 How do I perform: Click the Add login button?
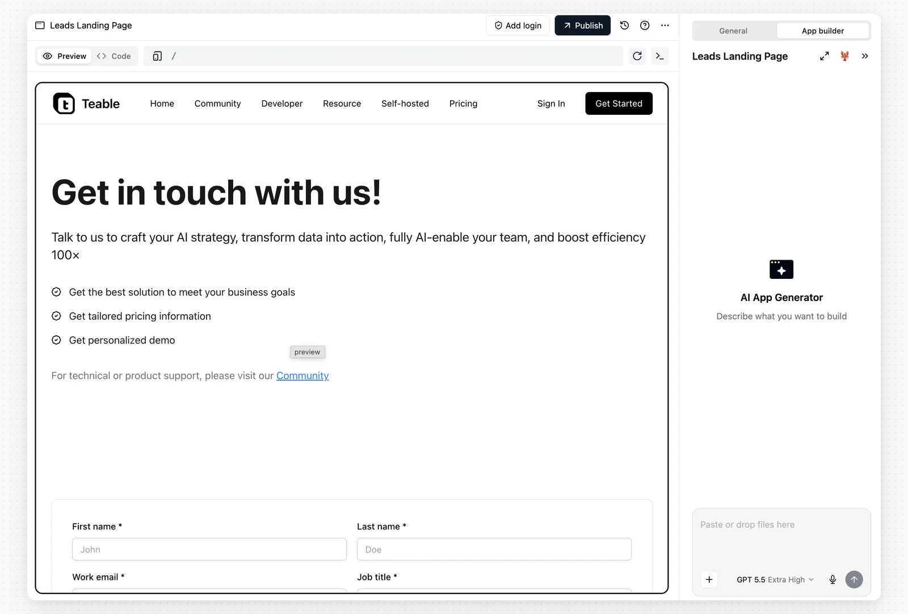[518, 26]
